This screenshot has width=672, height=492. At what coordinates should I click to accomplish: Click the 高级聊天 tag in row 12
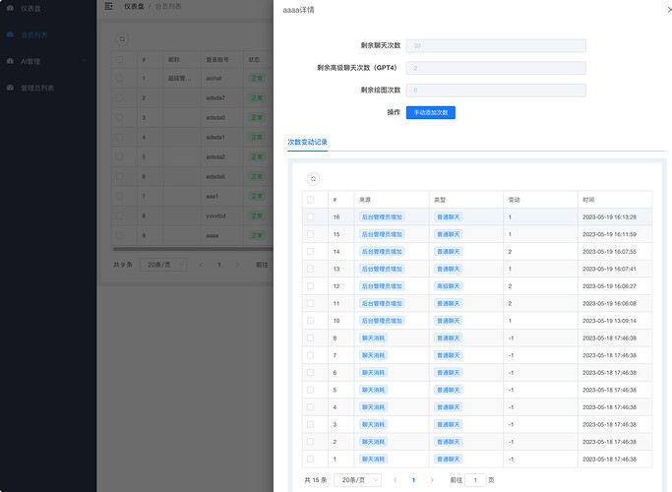tap(448, 286)
